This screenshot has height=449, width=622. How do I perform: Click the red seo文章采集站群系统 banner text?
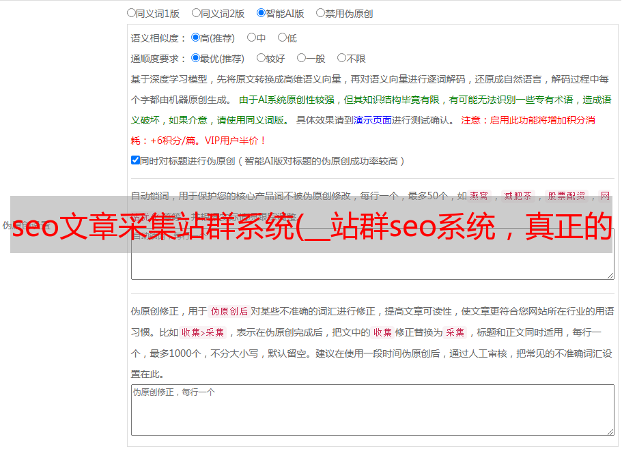[312, 226]
